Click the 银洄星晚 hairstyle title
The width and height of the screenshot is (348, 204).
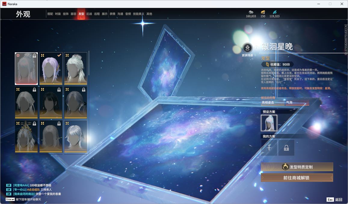277,46
